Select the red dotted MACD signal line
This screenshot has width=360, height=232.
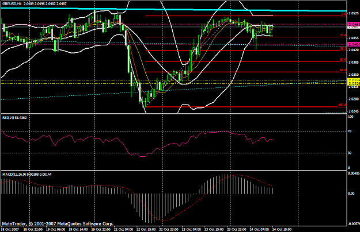click(137, 198)
